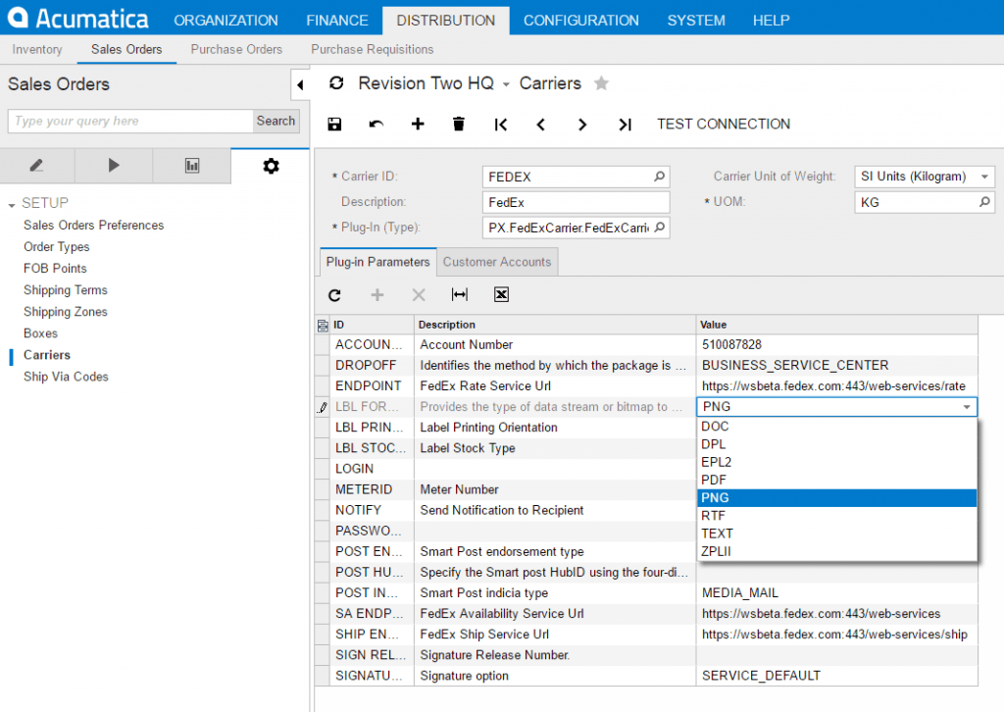The height and width of the screenshot is (712, 1004).
Task: Choose ZPLII from label format list
Action: pos(836,551)
